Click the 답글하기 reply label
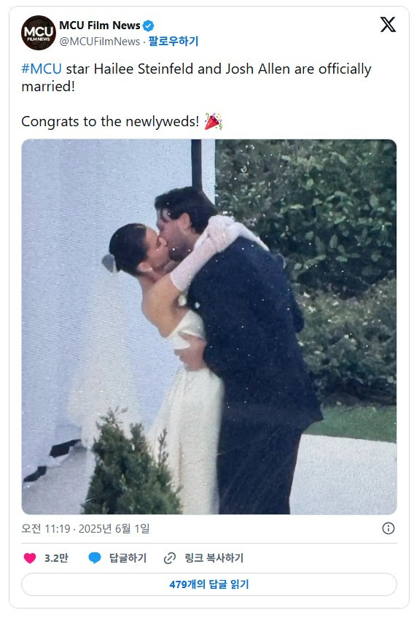414x618 pixels. [128, 557]
